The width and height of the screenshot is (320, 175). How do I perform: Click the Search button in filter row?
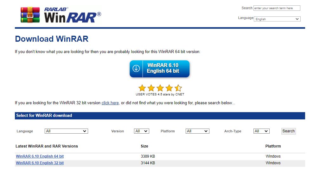288,131
